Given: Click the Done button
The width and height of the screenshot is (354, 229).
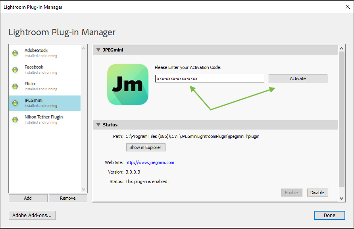Looking at the screenshot, I should click(329, 215).
